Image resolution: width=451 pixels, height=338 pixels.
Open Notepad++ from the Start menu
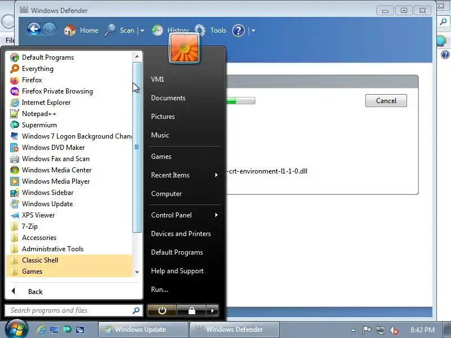coord(69,114)
